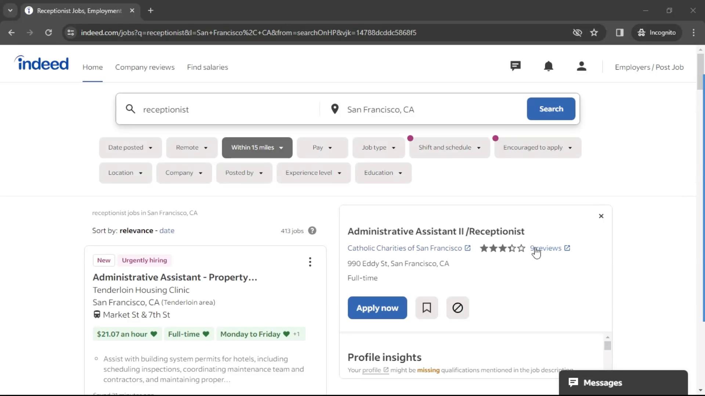Click the Apply now button
The image size is (705, 396).
click(x=377, y=308)
